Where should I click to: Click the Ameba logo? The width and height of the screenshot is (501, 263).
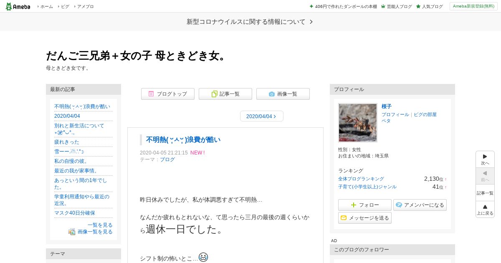coord(18,6)
